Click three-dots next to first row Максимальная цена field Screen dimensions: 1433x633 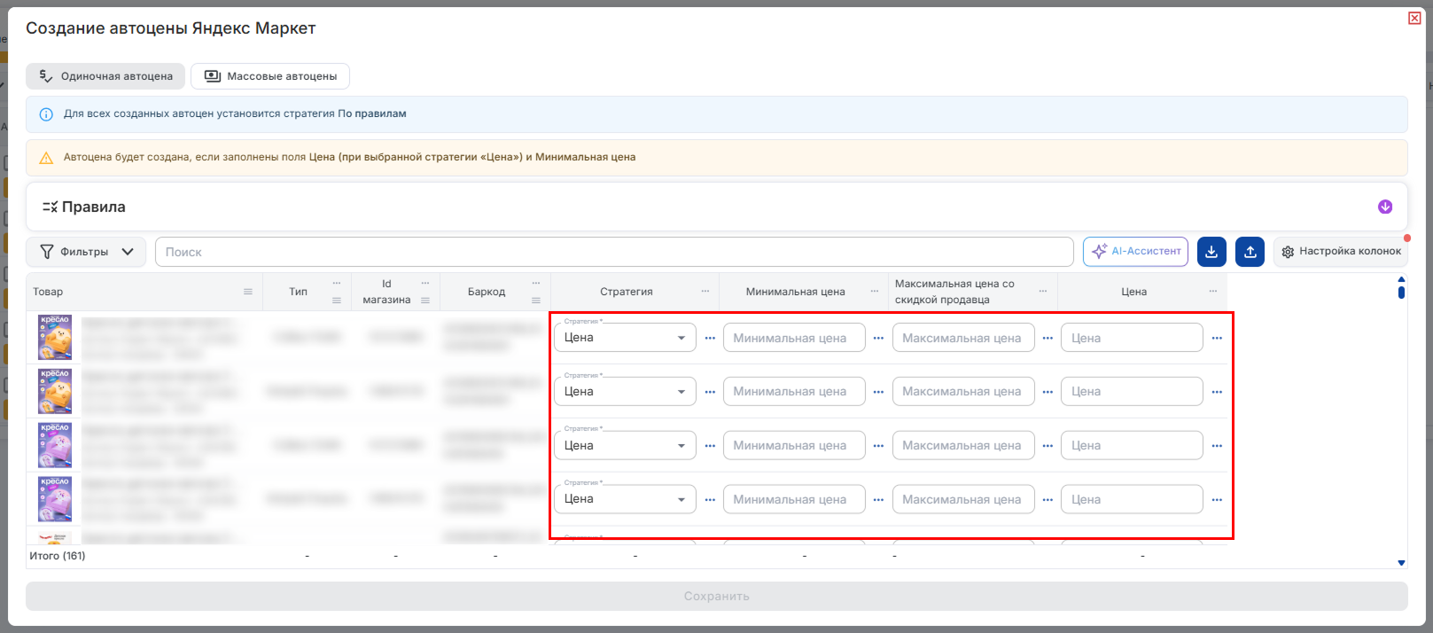click(1047, 338)
